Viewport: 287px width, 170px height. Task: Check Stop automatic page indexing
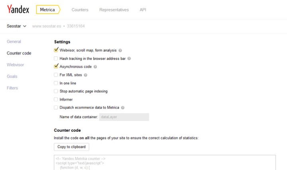[x=56, y=91]
